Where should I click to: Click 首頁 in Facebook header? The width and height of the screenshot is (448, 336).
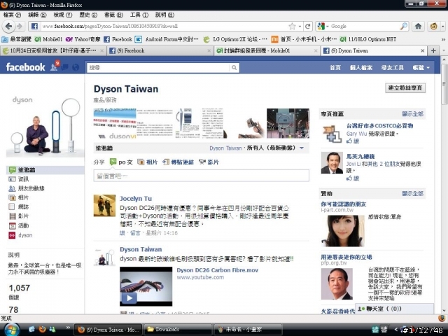[335, 68]
